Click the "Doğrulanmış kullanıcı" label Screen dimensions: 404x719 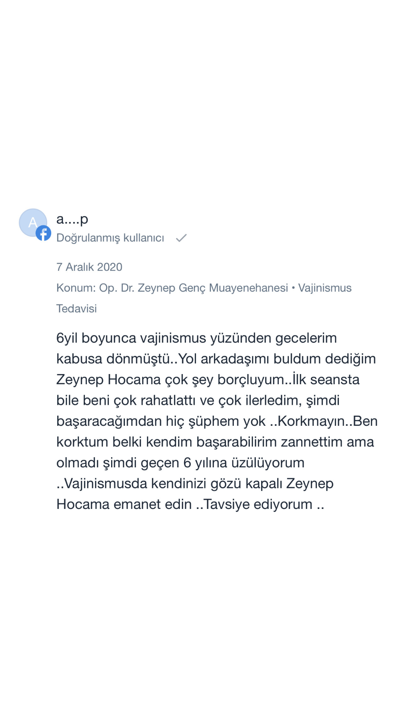[x=110, y=238]
